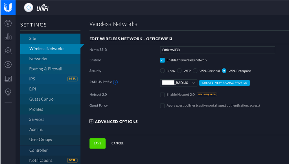Viewport: 289px width, 164px height.
Task: Expand Advanced Options section
Action: point(113,122)
